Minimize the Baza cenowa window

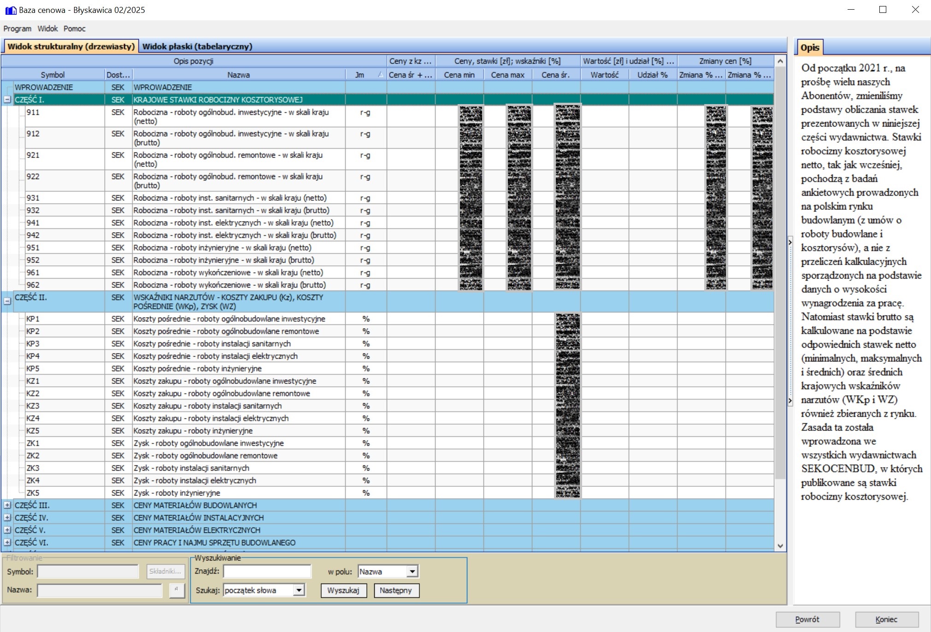(x=851, y=10)
